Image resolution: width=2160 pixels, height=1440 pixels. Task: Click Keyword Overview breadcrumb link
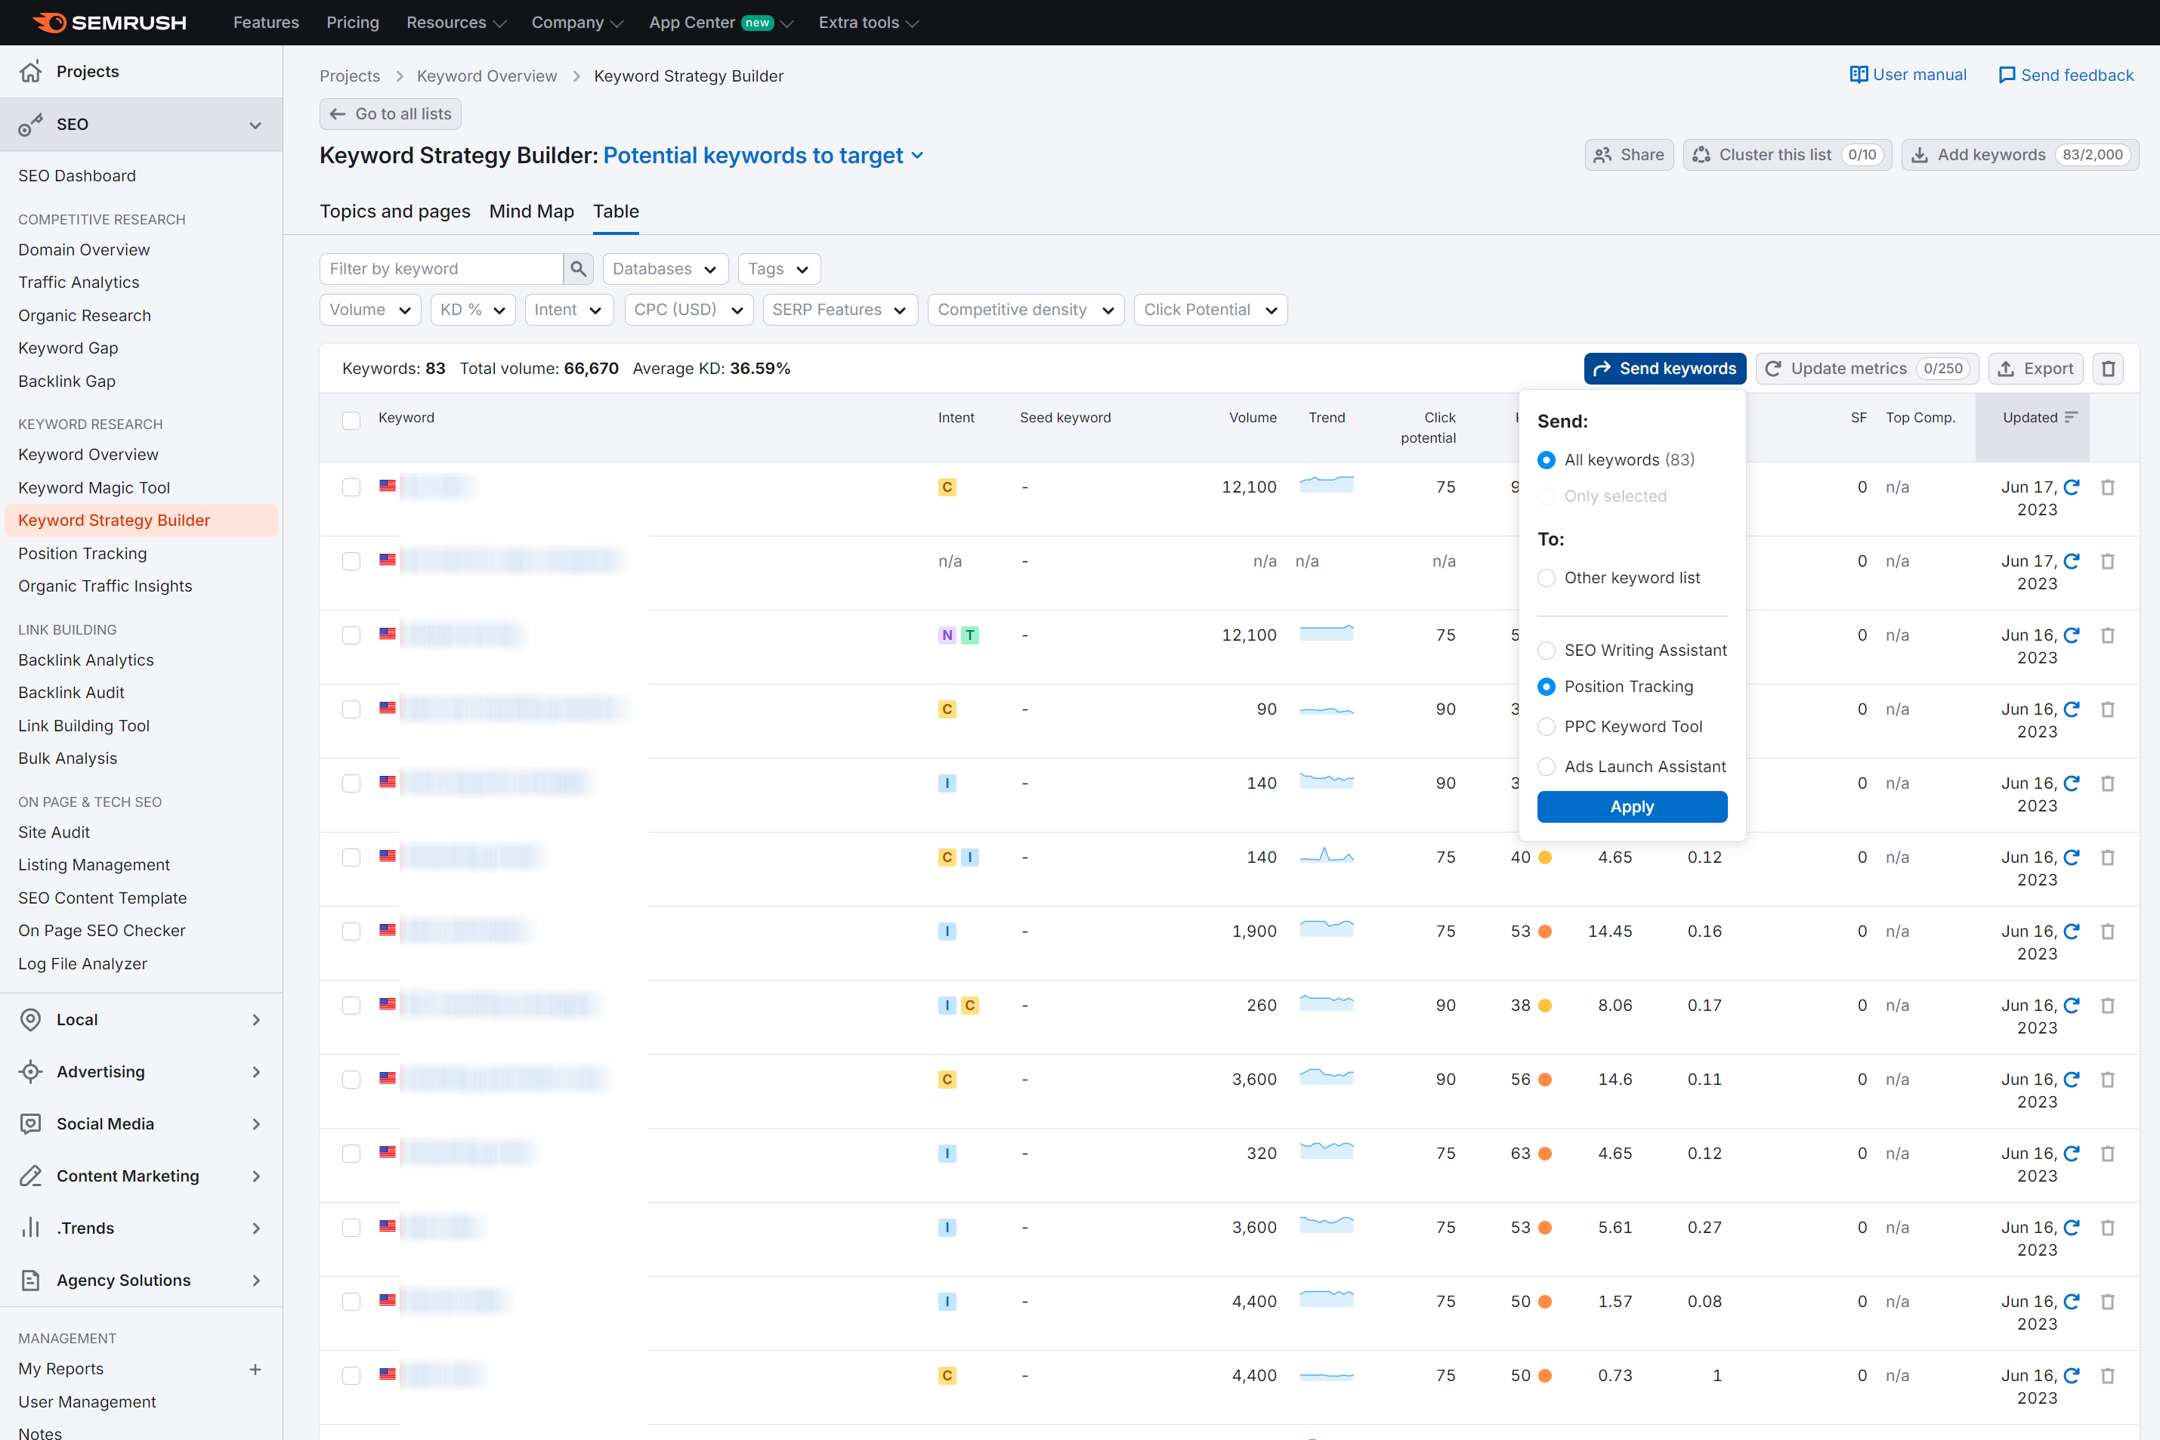487,76
